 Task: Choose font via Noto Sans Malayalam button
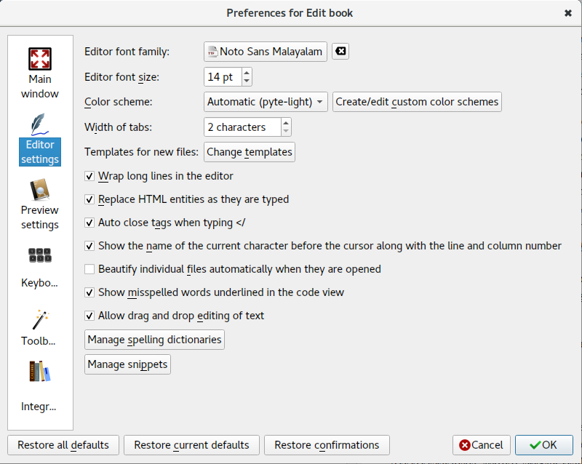266,51
